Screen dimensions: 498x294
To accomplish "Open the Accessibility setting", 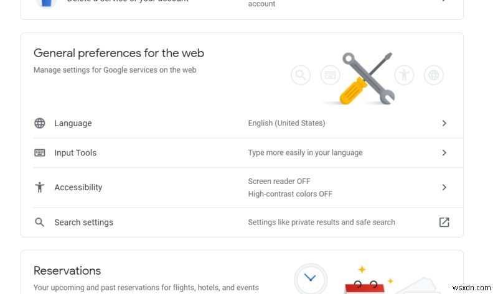I will [x=78, y=187].
